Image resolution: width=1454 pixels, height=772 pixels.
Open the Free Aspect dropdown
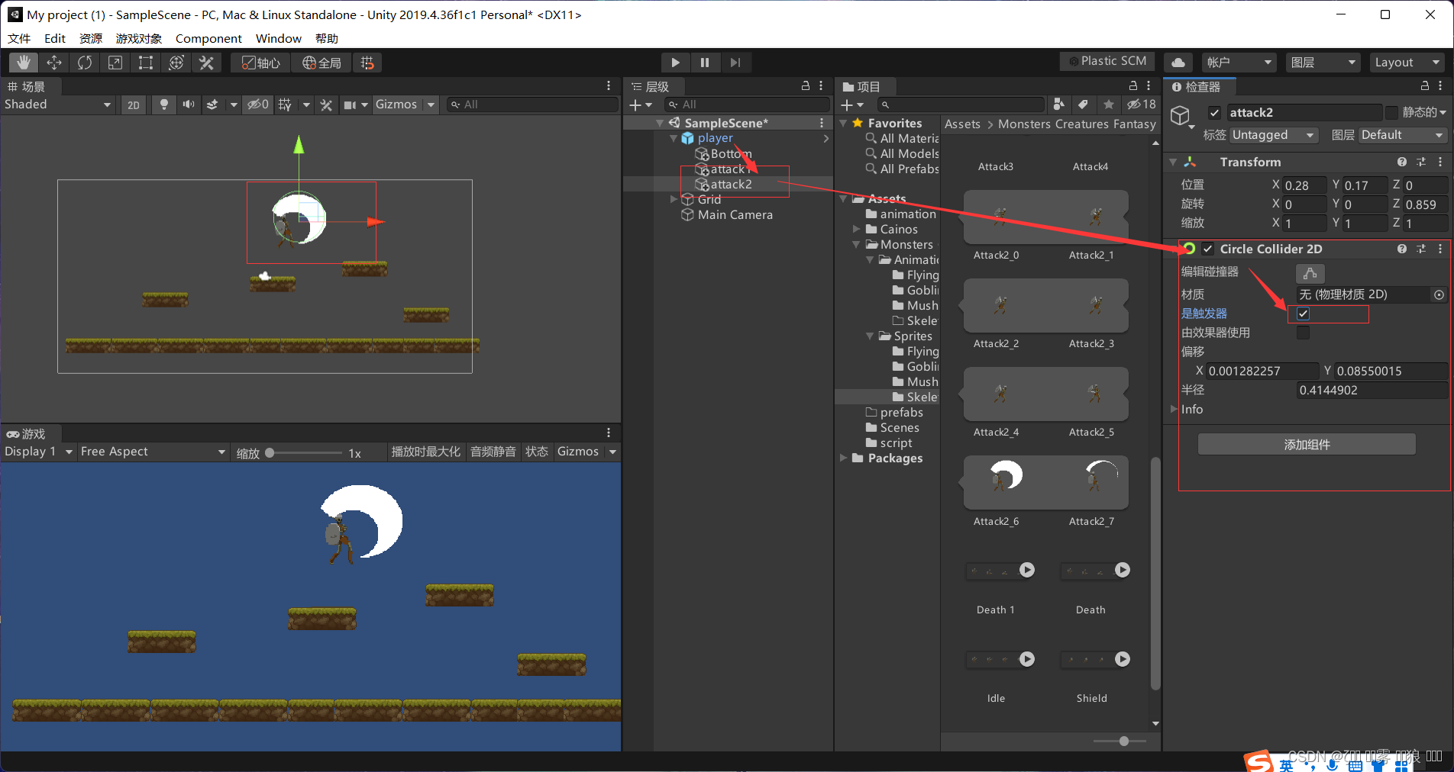pyautogui.click(x=153, y=452)
